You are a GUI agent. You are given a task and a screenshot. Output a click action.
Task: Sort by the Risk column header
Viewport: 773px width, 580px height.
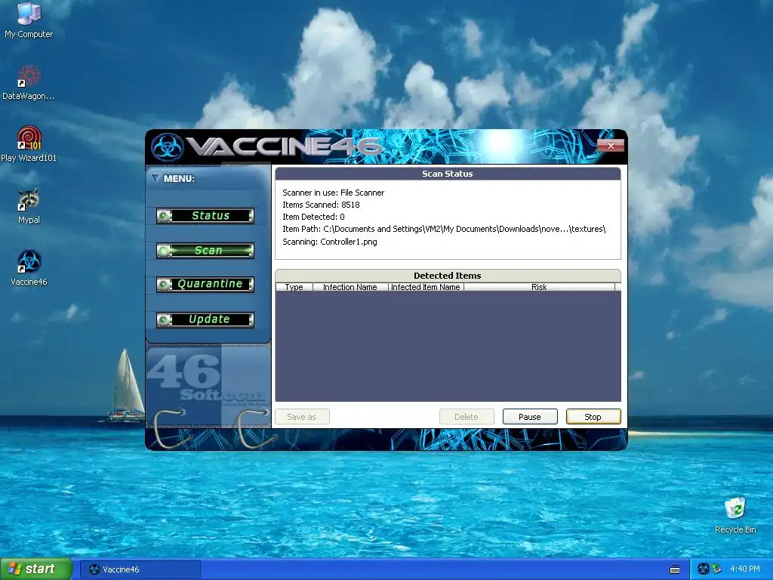tap(539, 287)
